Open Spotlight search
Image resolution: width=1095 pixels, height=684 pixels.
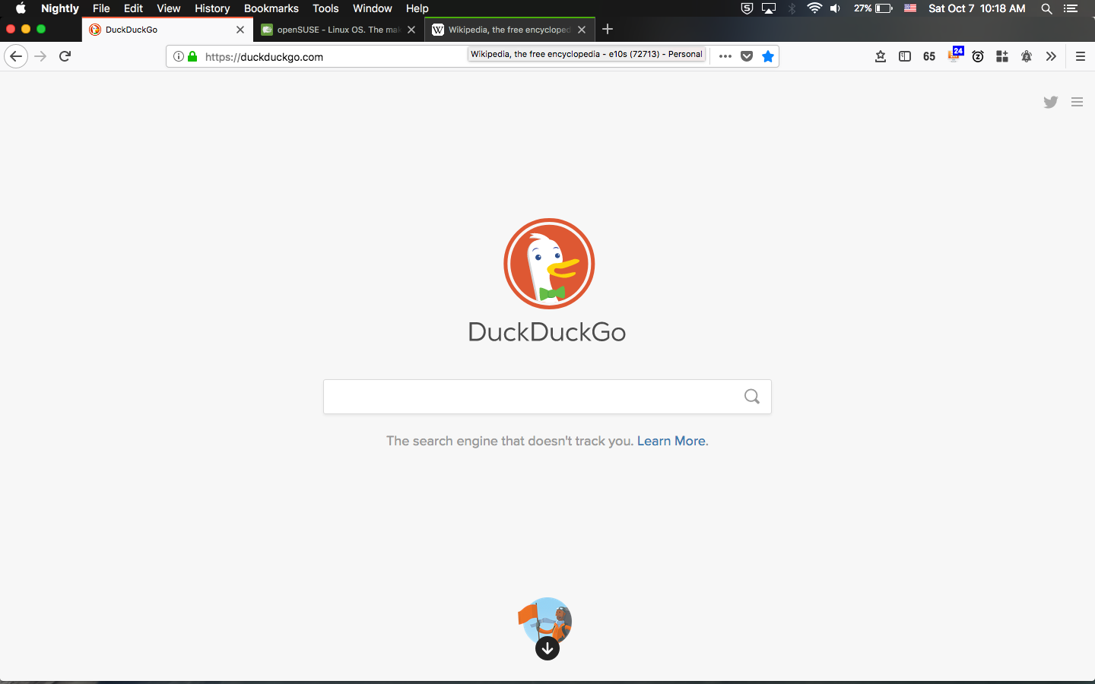pyautogui.click(x=1047, y=8)
